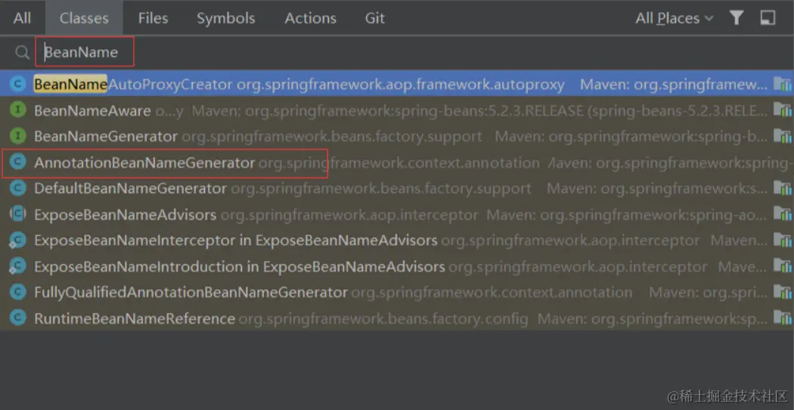
Task: Click library icon at end of BeanNameAware row
Action: coord(781,111)
